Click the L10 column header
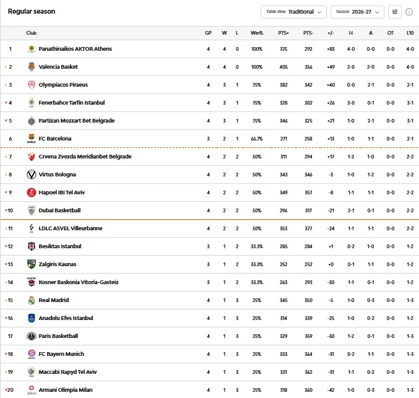This screenshot has width=419, height=398. [x=410, y=33]
